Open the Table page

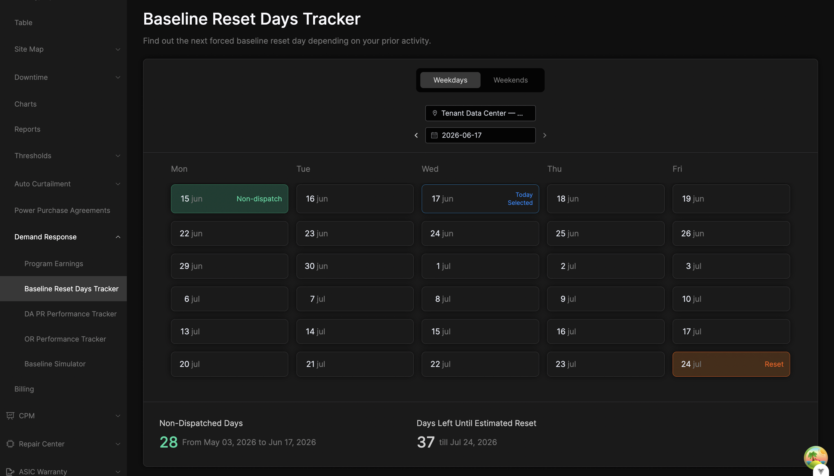tap(23, 23)
